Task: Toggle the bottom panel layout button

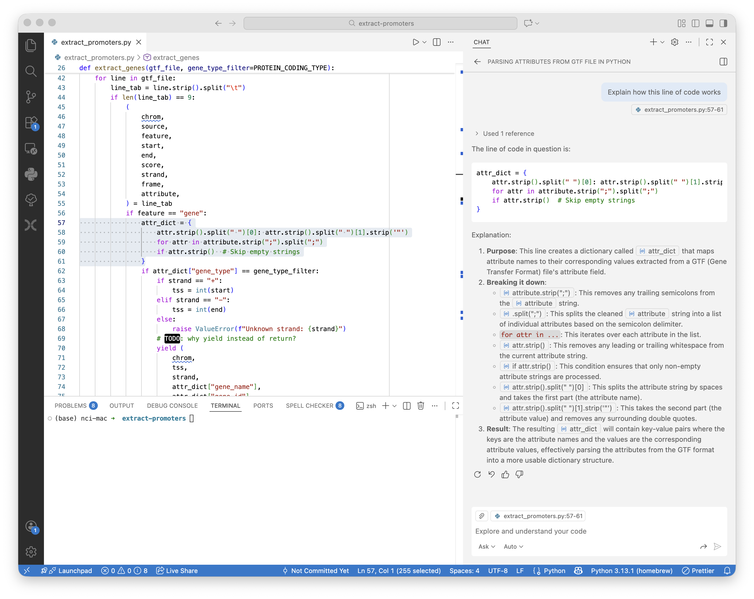Action: point(710,23)
